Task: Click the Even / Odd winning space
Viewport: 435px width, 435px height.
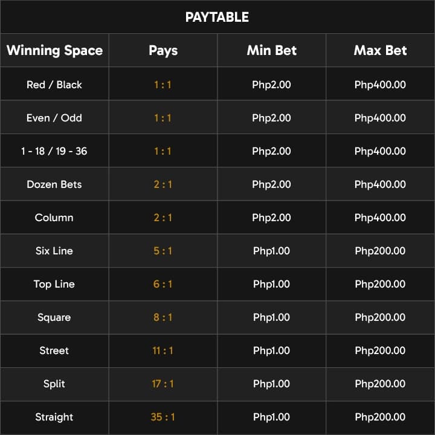Action: [x=54, y=118]
